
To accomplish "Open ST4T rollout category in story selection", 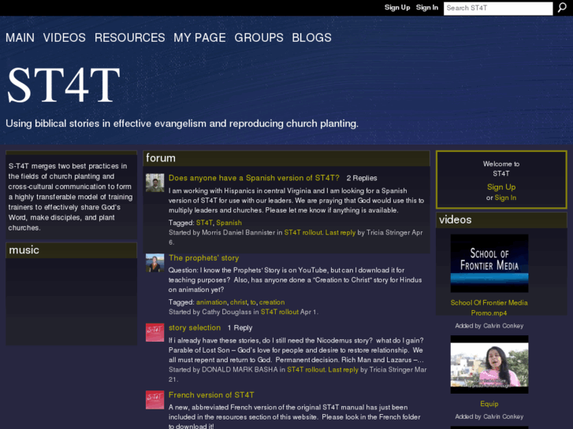I will coord(307,369).
